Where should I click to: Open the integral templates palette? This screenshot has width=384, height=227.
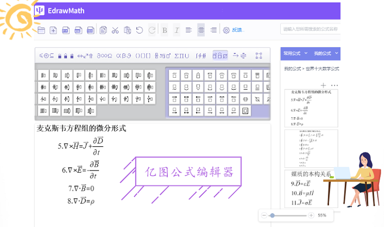pyautogui.click(x=201, y=56)
